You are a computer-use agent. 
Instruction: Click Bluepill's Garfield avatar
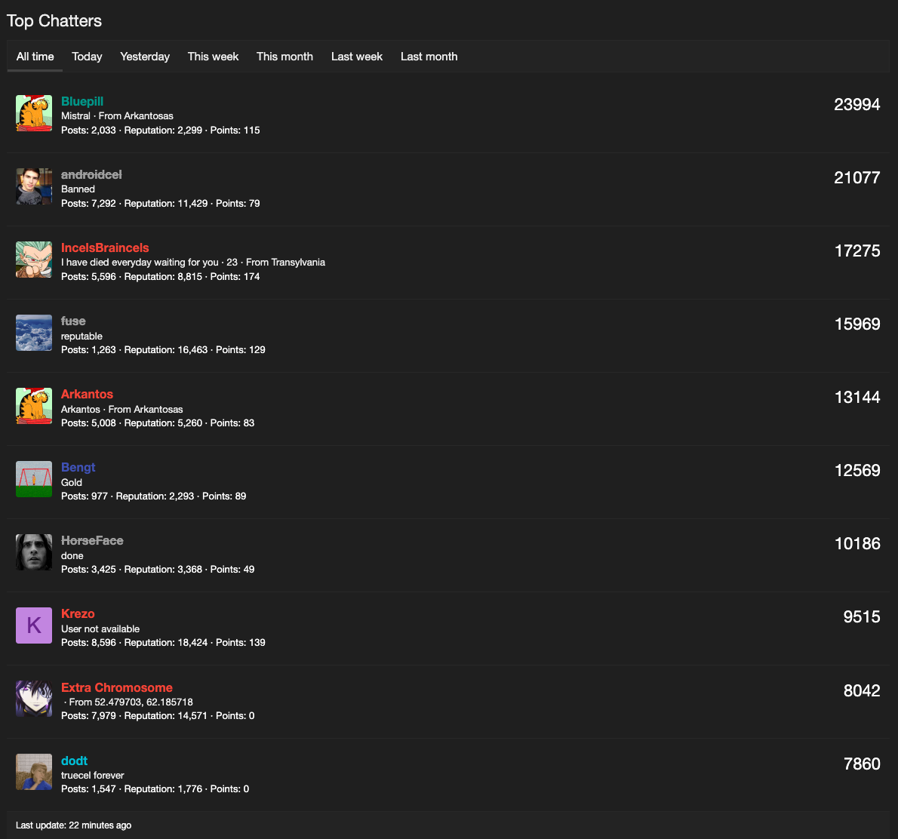34,113
